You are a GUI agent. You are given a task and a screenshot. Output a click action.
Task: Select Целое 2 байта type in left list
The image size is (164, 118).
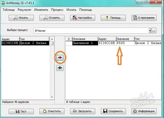point(34,43)
